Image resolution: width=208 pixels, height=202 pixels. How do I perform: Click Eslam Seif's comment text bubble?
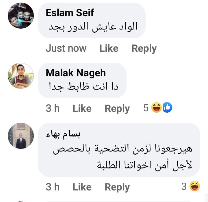[92, 27]
